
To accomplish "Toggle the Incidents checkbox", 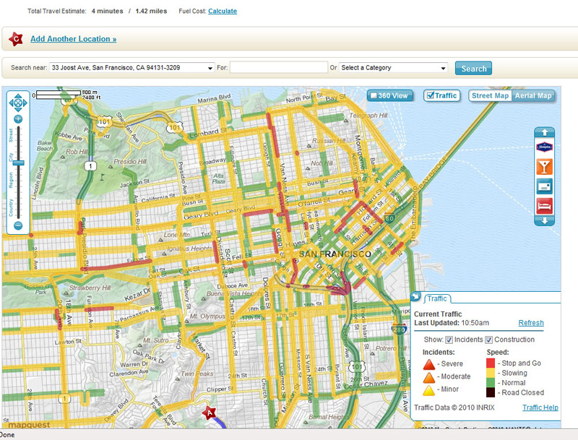I will click(449, 340).
